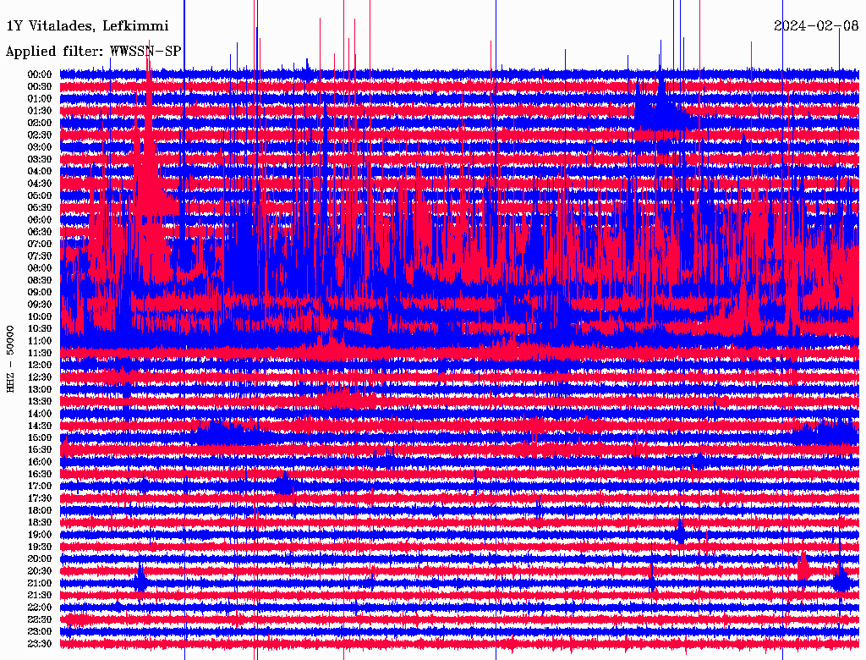Screen dimensions: 866x660
Task: Select the 06:30 time label
Action: tap(40, 232)
